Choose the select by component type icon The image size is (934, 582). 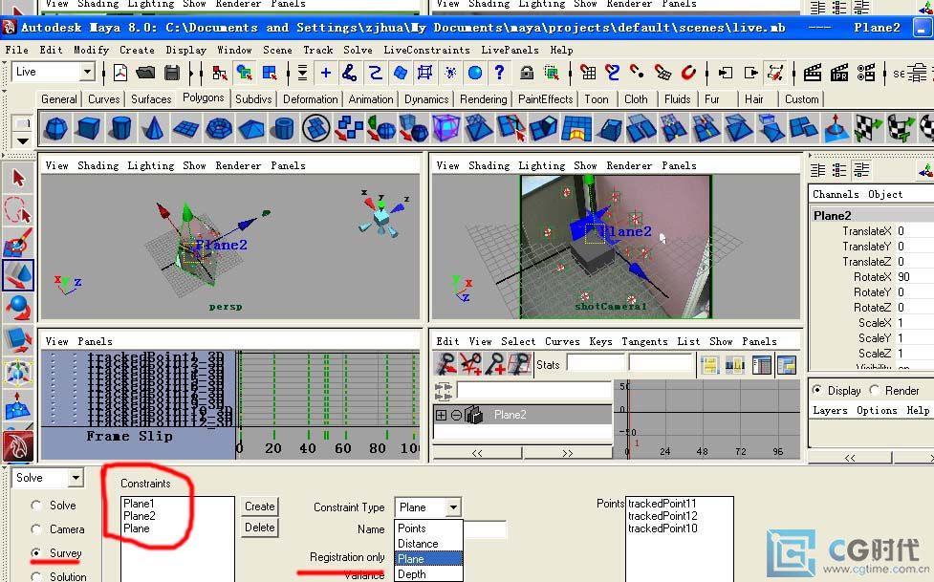click(x=270, y=73)
